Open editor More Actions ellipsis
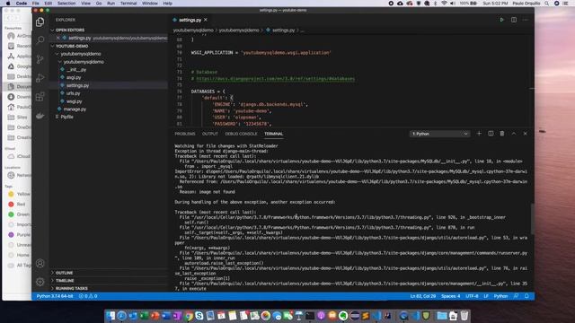This screenshot has width=575, height=323. tap(526, 20)
